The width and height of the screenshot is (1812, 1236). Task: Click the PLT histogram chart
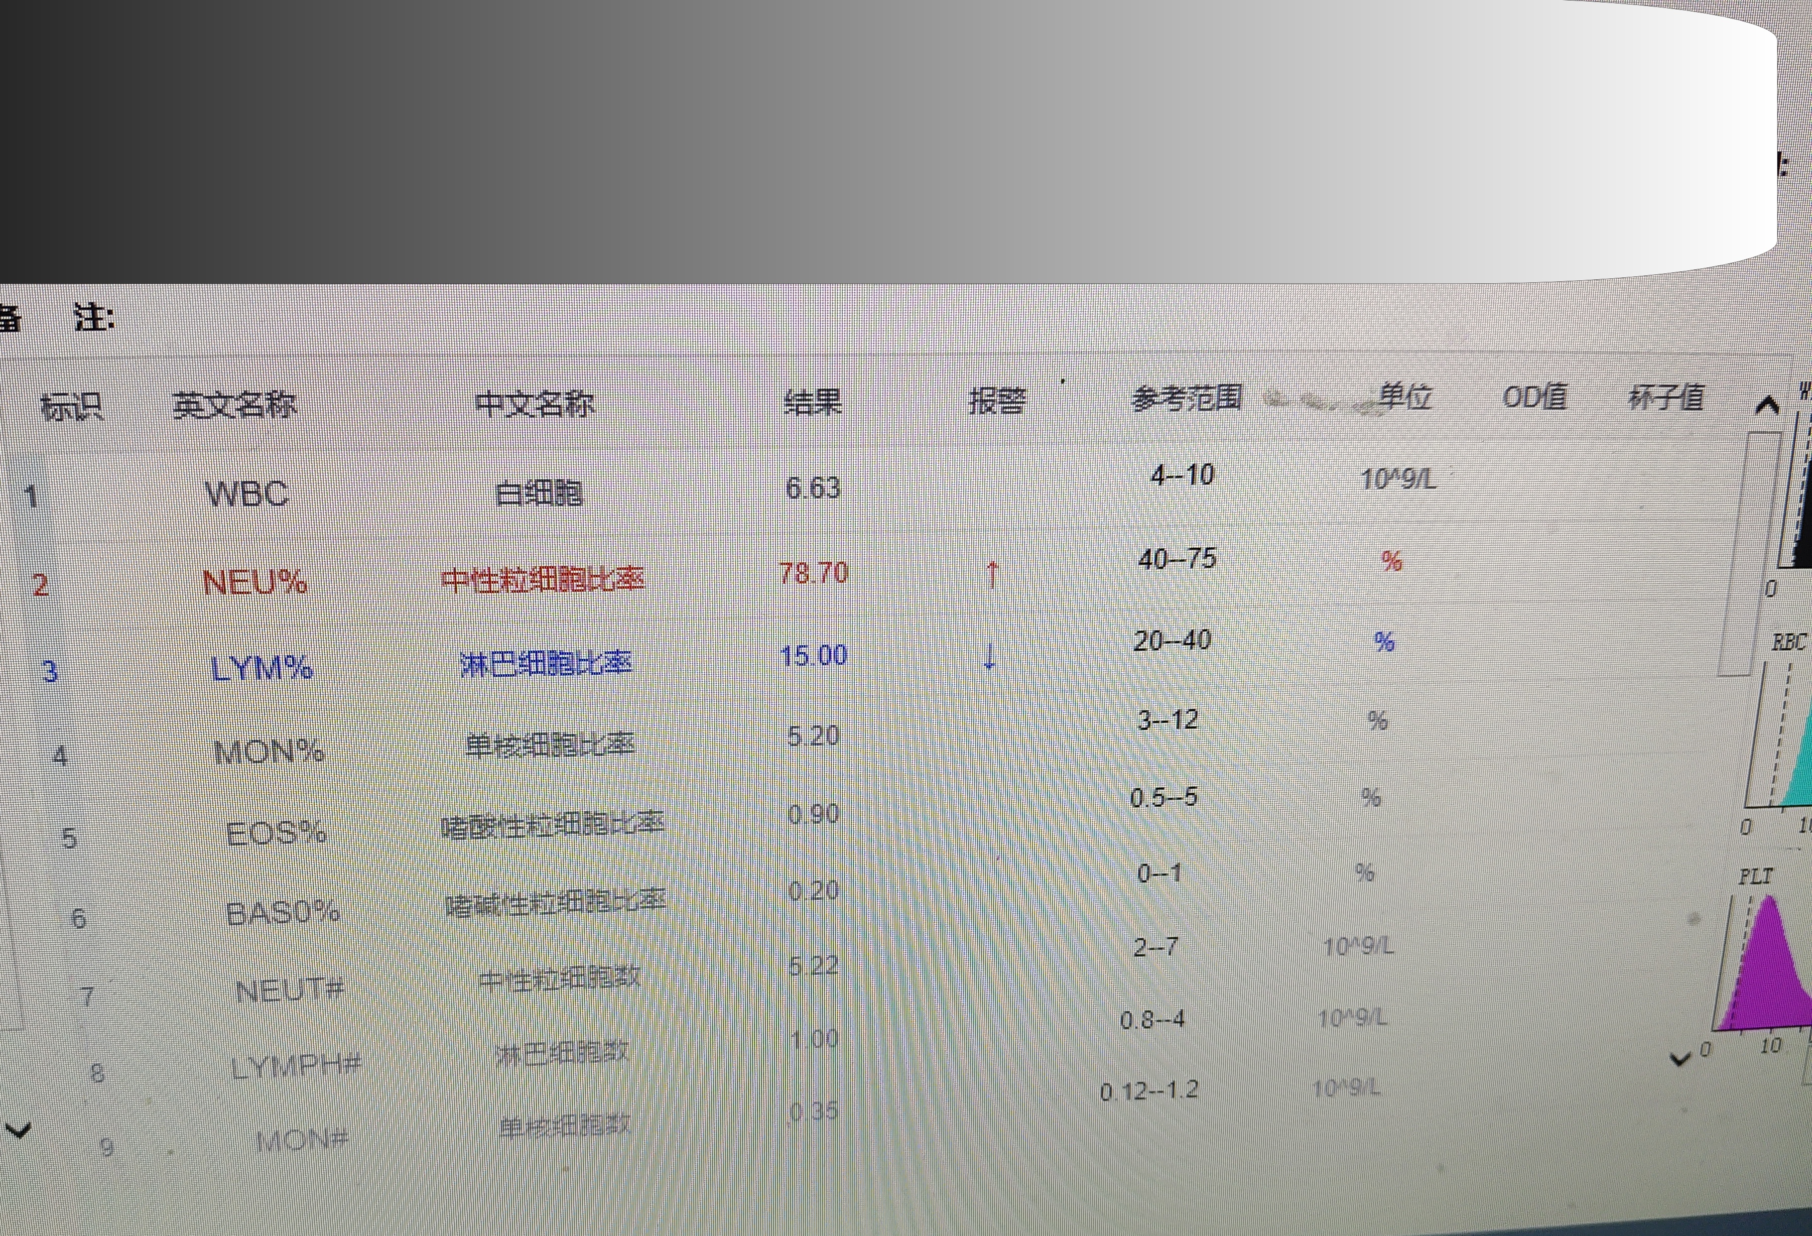[x=1762, y=963]
